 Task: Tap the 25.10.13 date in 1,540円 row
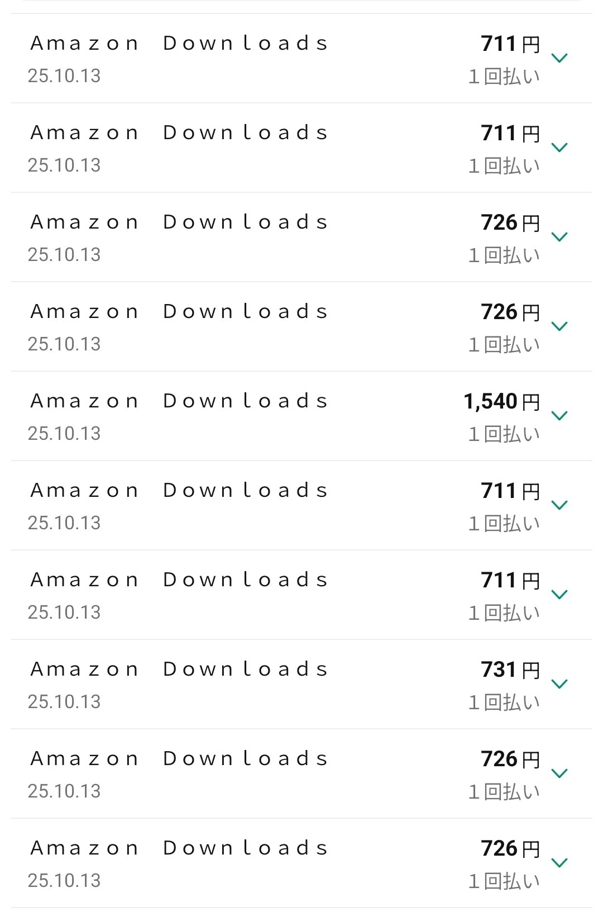(x=64, y=434)
